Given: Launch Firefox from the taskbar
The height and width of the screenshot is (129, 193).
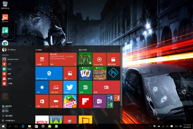Looking at the screenshot, I should [x=43, y=126].
